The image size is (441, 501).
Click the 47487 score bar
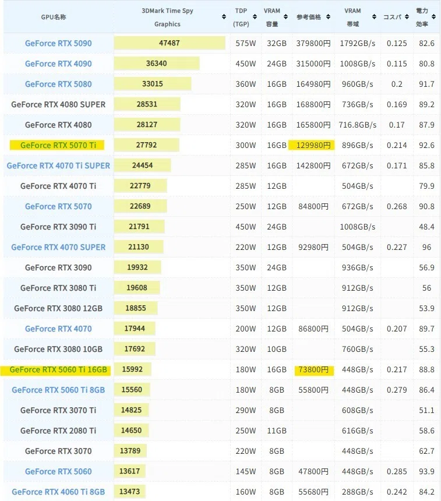170,43
